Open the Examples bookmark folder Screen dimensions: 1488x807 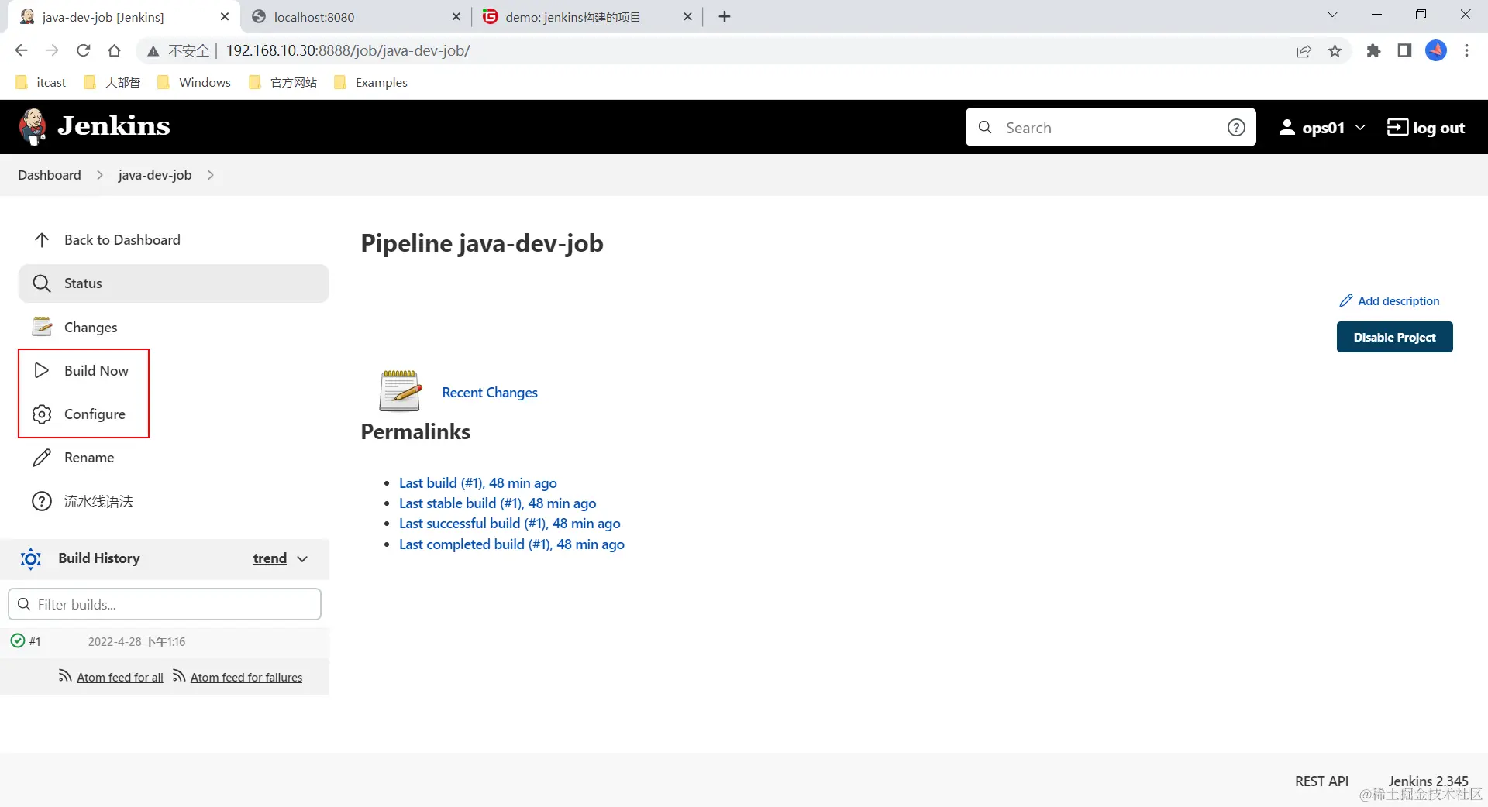point(370,82)
